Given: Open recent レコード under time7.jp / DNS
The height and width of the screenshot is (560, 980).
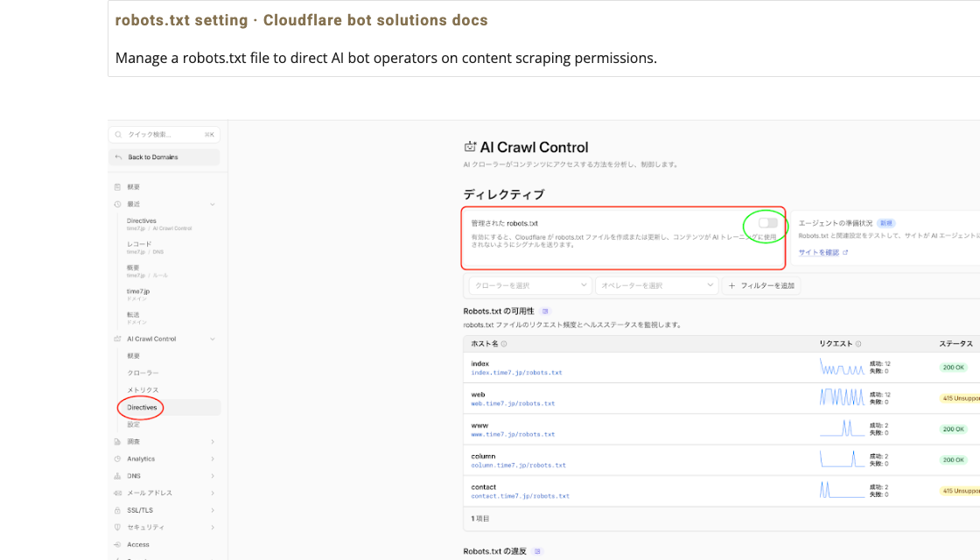Looking at the screenshot, I should click(145, 248).
